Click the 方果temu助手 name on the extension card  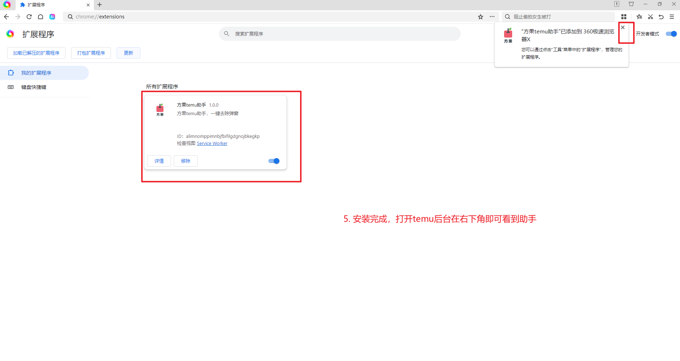(x=192, y=105)
